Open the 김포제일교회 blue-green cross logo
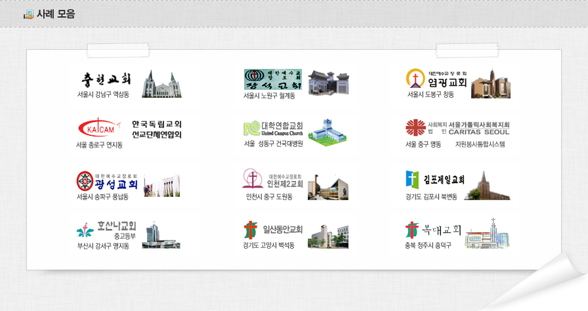The height and width of the screenshot is (311, 588). click(412, 179)
